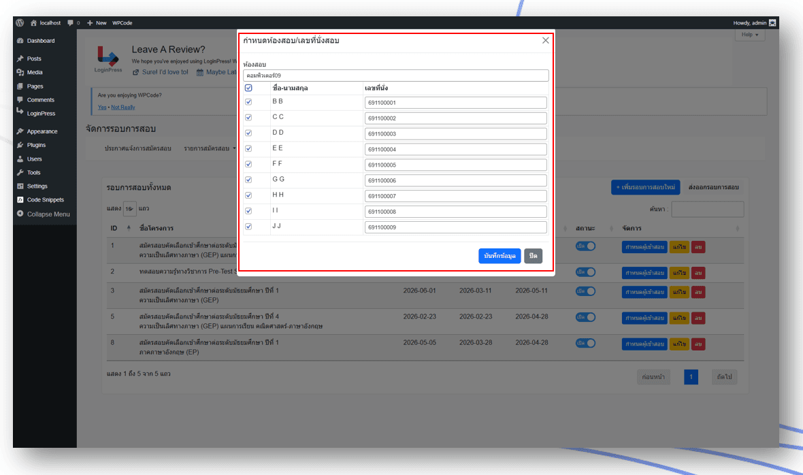Screen dimensions: 803x475
Task: Toggle the status switch for row ID 2
Action: point(585,272)
